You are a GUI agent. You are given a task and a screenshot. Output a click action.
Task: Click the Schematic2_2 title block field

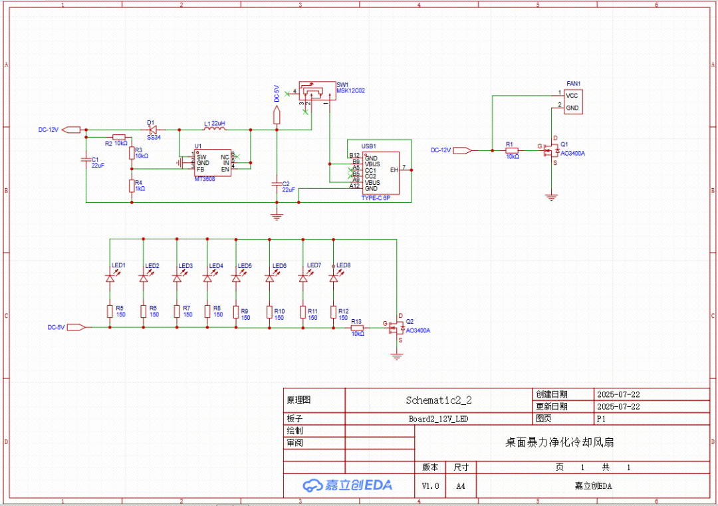tap(438, 400)
